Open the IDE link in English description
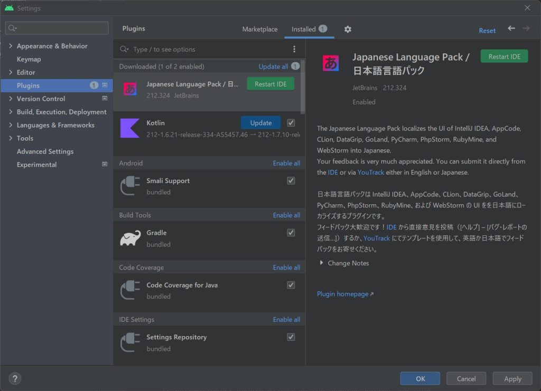This screenshot has height=391, width=541. pos(333,172)
